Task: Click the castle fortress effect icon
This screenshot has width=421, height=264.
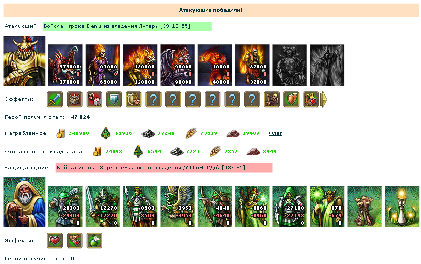Action: pos(74,99)
